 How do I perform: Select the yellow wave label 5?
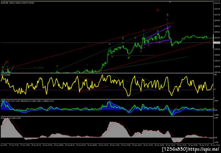(168, 15)
